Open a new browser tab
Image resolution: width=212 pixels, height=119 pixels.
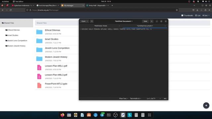[112, 6]
